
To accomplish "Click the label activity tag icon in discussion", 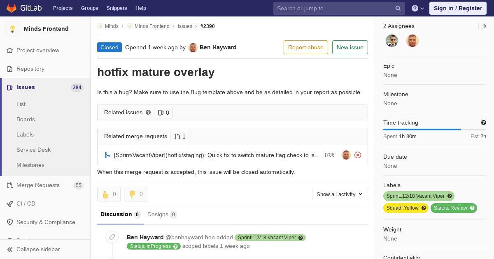I will point(112,237).
